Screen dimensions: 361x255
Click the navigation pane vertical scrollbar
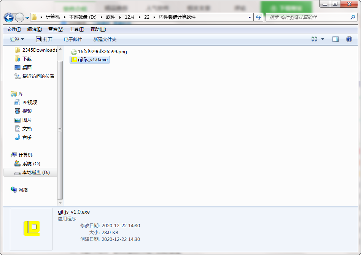60,129
